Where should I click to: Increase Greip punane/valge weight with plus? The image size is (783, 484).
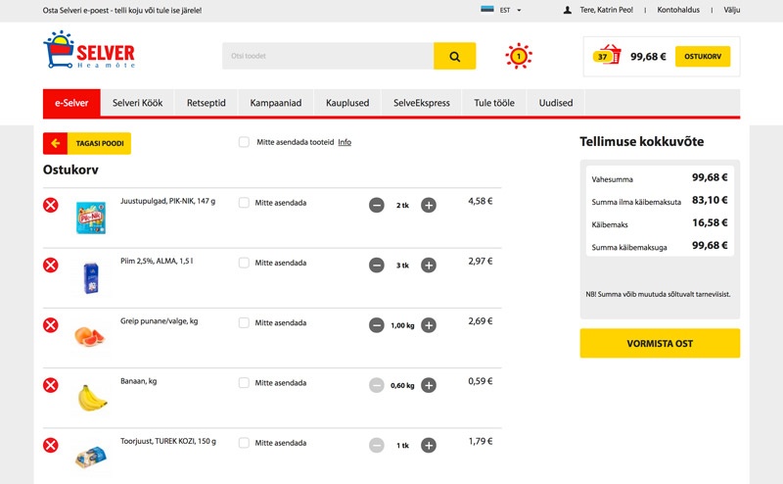pyautogui.click(x=429, y=325)
